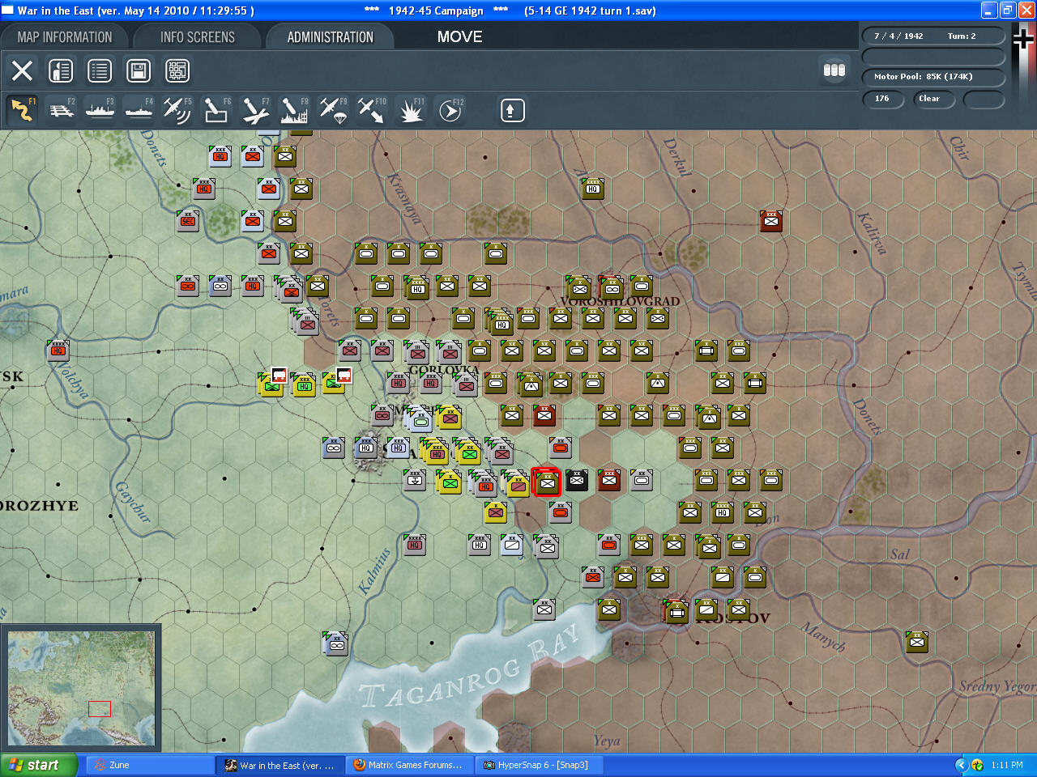Switch to Zune in the taskbar
1037x777 pixels.
(x=150, y=765)
